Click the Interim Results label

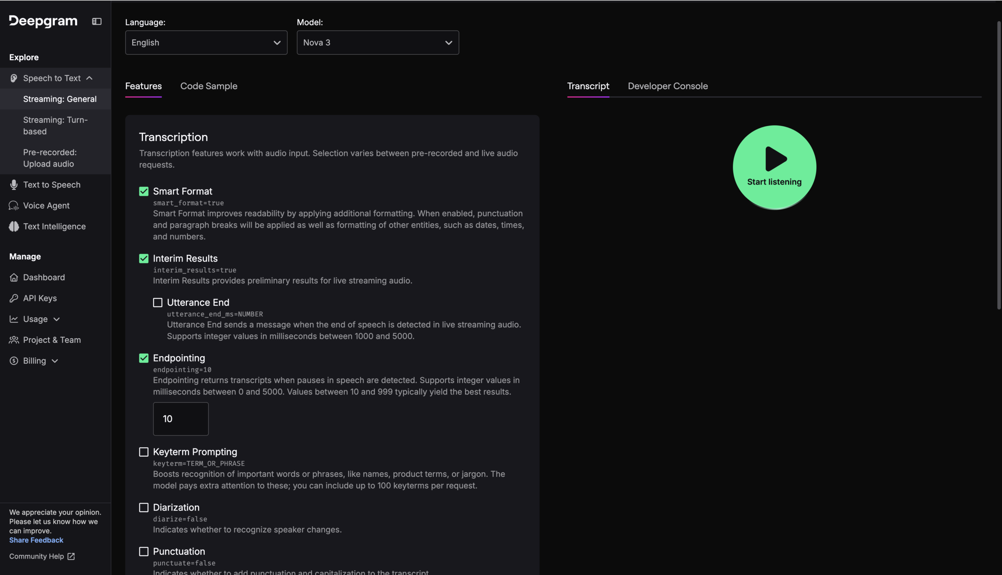tap(186, 259)
